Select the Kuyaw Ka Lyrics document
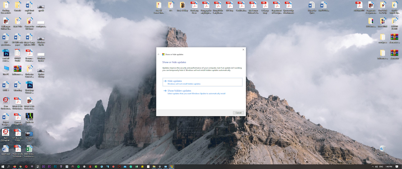Viewport: 402px width, 169px height. (312, 8)
